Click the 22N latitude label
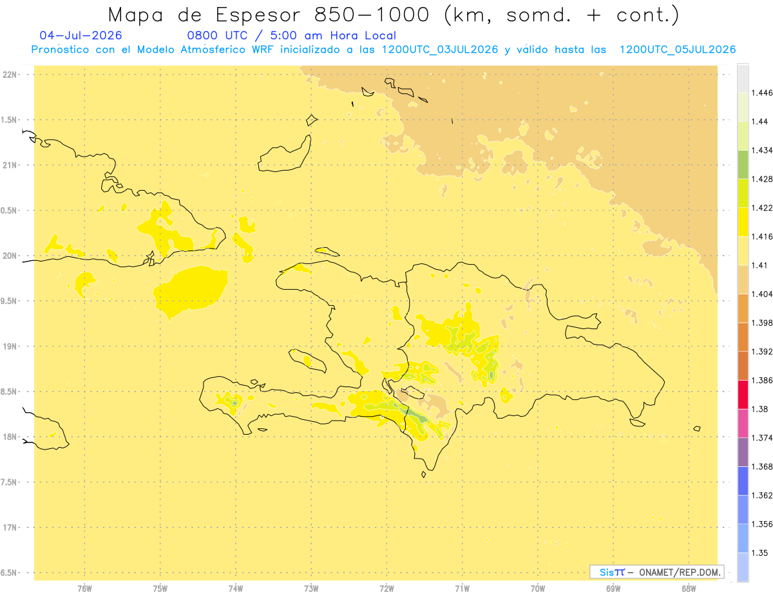 tap(10, 75)
